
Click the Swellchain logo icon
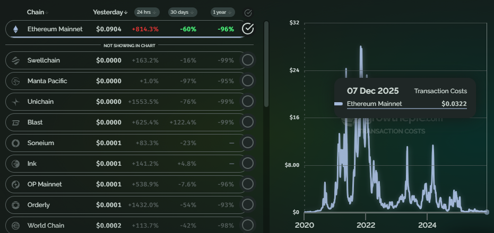click(x=16, y=60)
